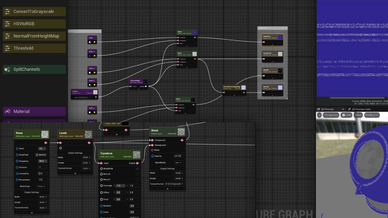Close the 3D Preview tab

(343, 109)
